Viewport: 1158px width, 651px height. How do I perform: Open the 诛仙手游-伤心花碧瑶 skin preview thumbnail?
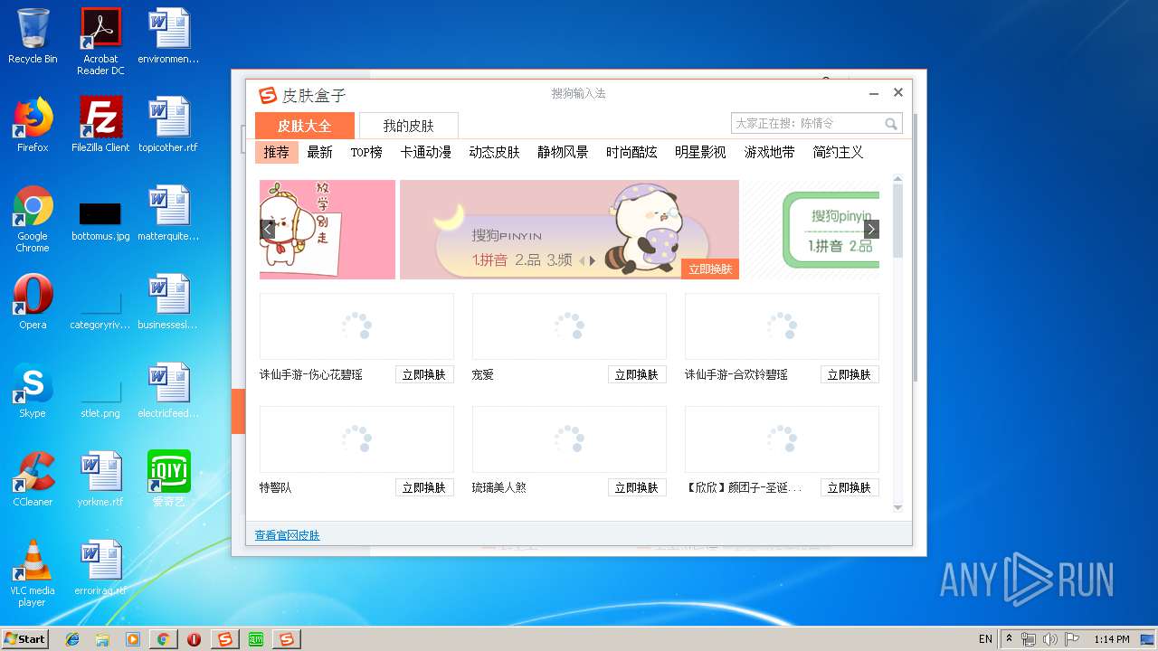point(356,326)
